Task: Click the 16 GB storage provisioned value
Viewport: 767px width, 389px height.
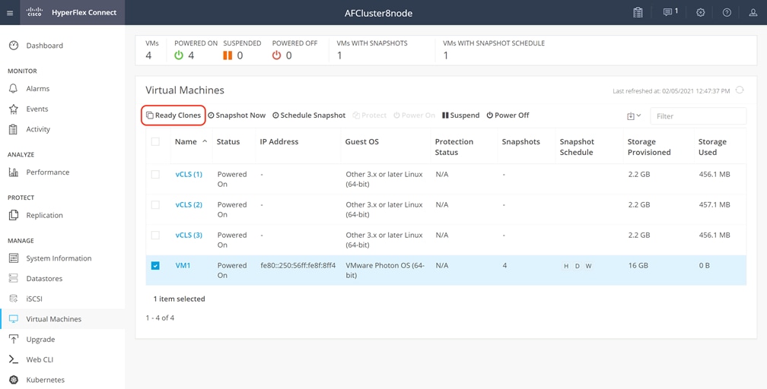Action: [x=638, y=265]
